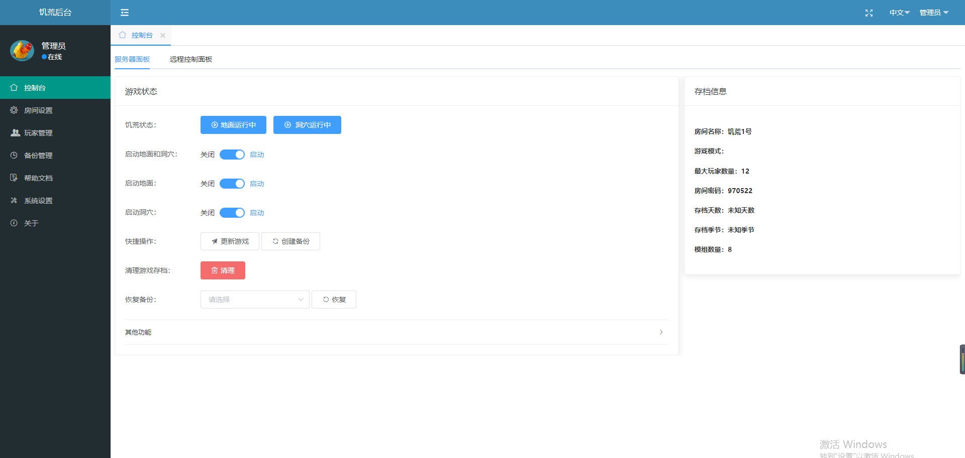The height and width of the screenshot is (458, 965).
Task: Expand the 其他功能 section
Action: (396, 332)
